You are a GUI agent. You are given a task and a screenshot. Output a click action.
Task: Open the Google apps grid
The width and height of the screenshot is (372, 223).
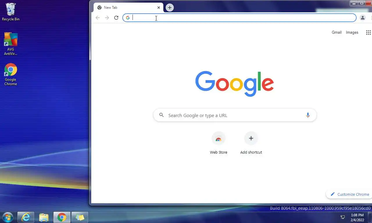pyautogui.click(x=368, y=33)
